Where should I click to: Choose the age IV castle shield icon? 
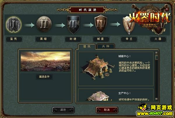[x=101, y=24]
